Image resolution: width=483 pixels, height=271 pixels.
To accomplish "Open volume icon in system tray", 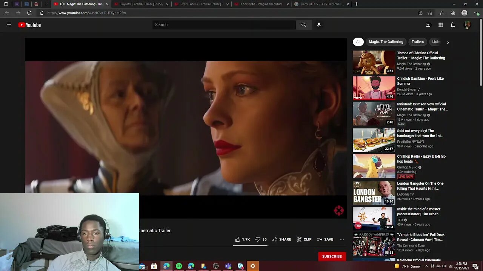I will coord(444,266).
